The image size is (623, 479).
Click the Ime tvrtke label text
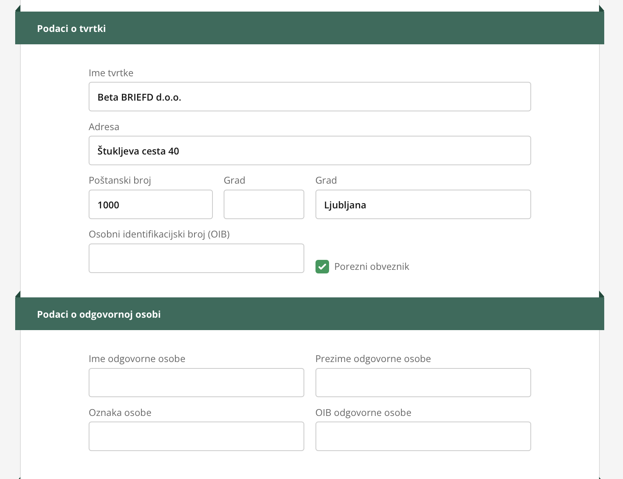click(111, 73)
